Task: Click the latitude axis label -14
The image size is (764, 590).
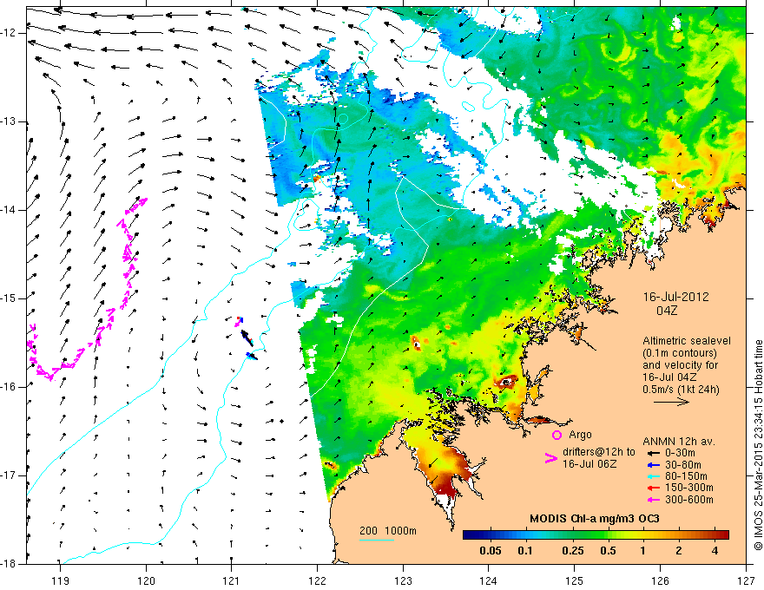Action: tap(9, 210)
